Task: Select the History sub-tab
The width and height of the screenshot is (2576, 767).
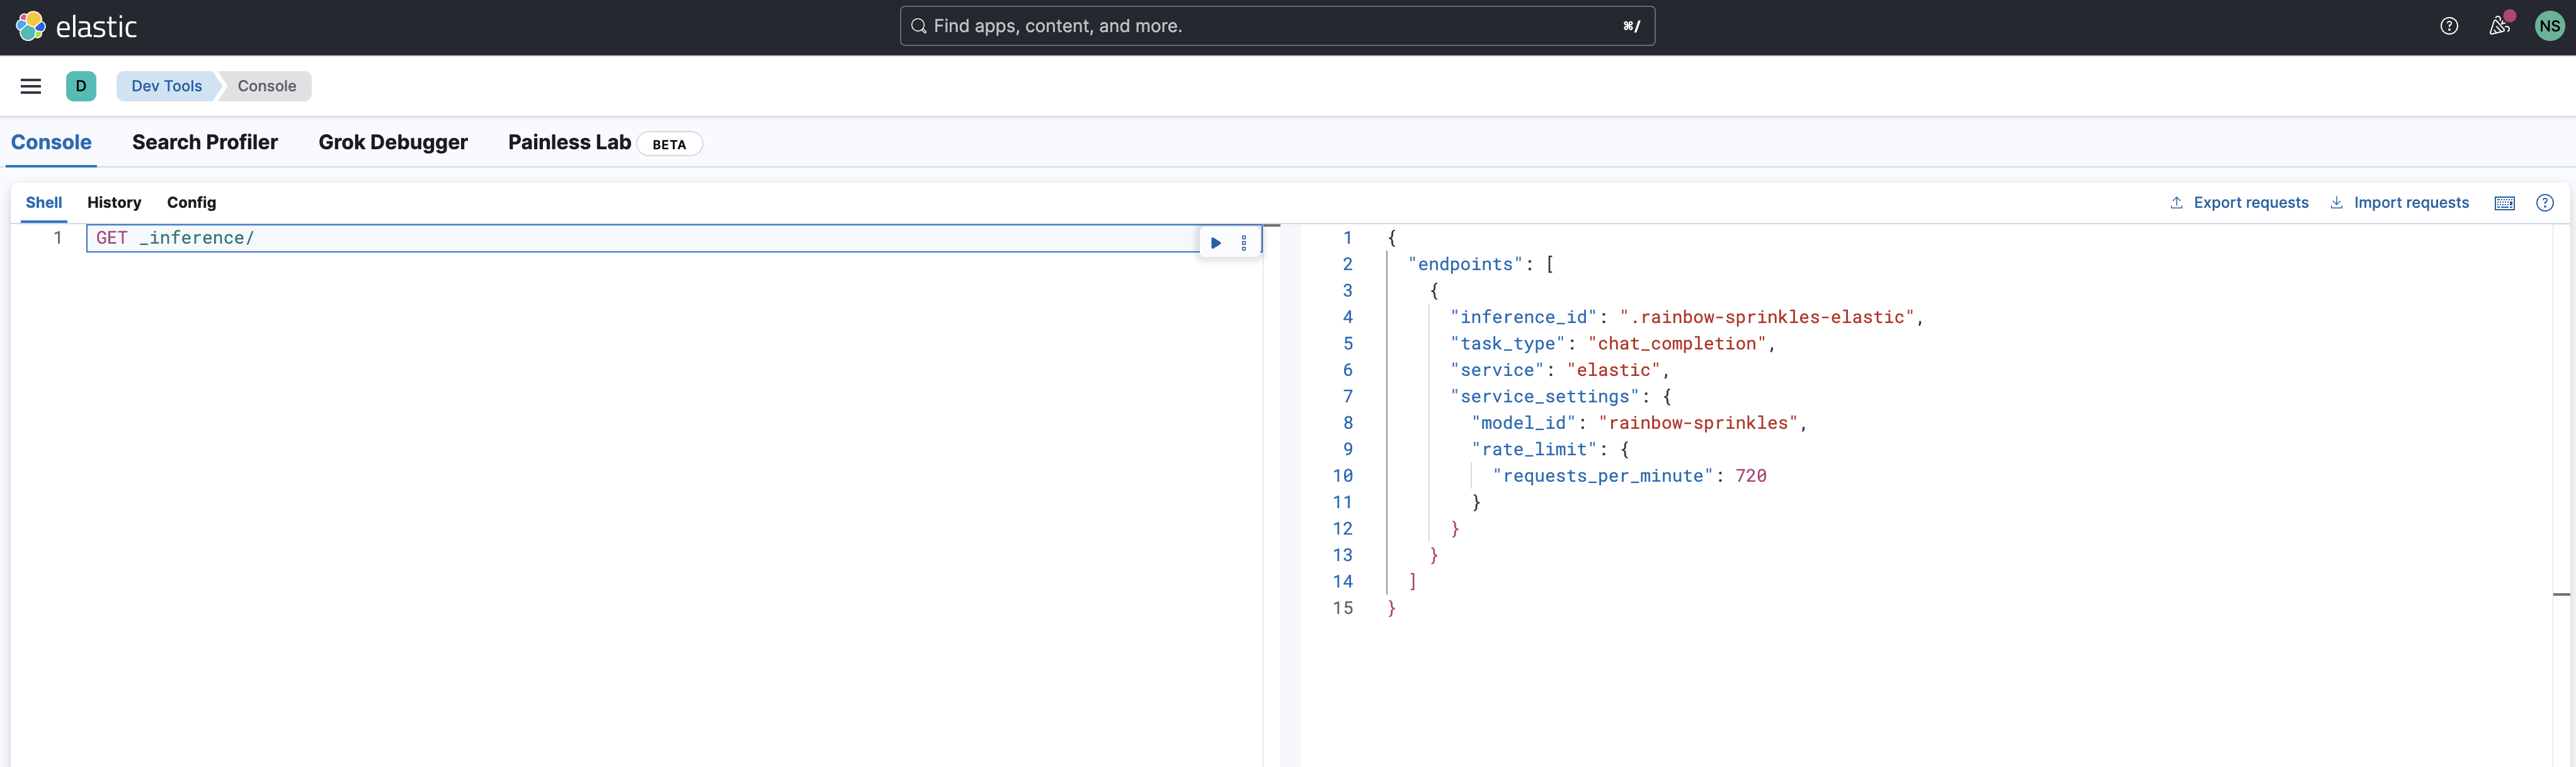Action: click(114, 202)
